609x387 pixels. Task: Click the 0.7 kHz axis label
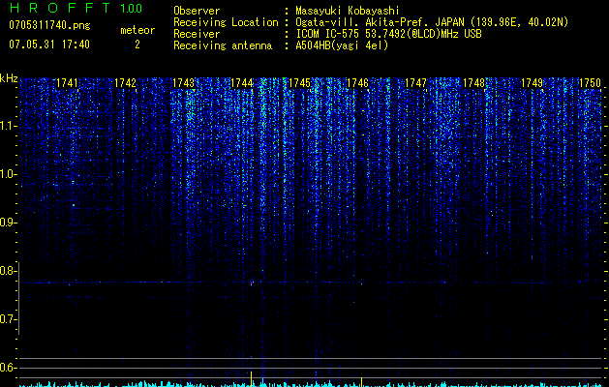coord(8,319)
